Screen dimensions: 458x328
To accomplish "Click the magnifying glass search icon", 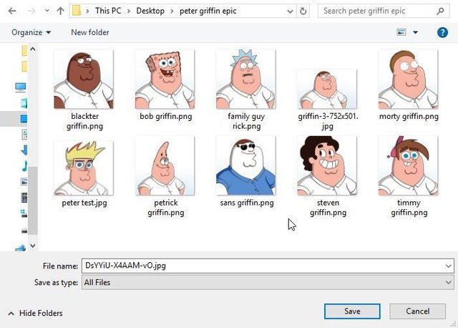I will (440, 11).
